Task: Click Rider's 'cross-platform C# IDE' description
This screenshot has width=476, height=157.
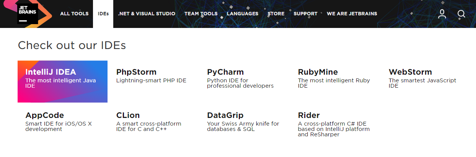Action: point(334,129)
